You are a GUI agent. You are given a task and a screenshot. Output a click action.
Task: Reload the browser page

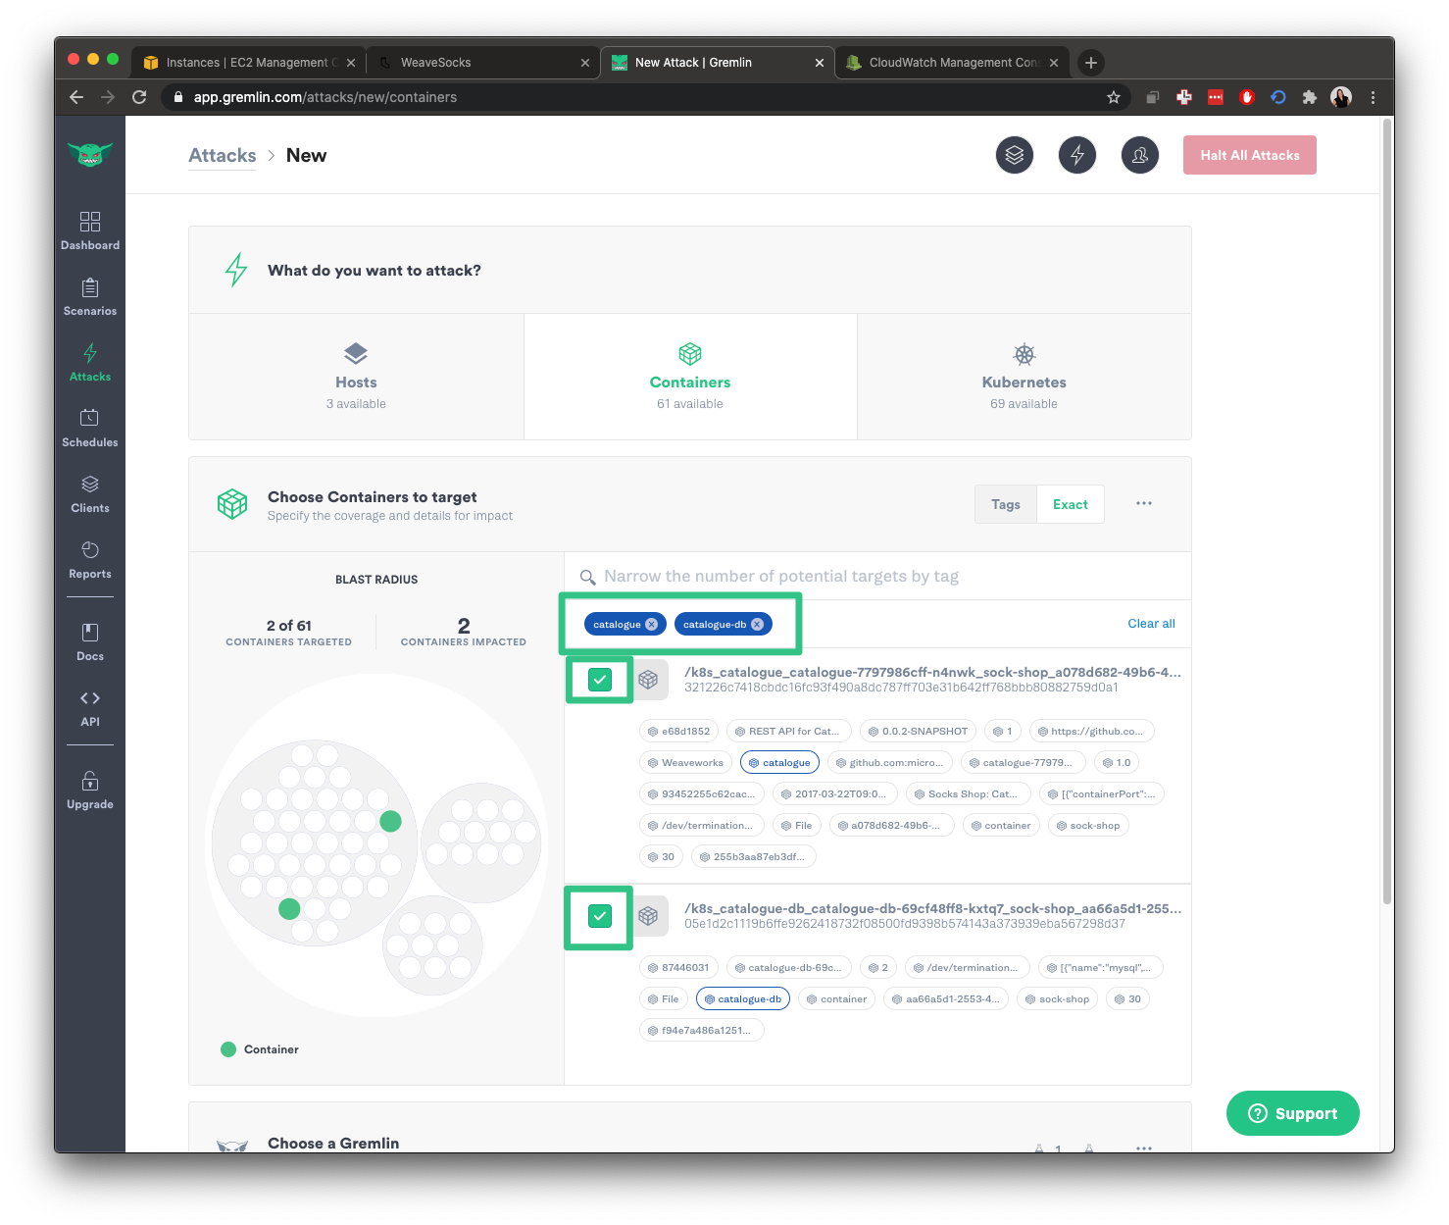pos(139,97)
